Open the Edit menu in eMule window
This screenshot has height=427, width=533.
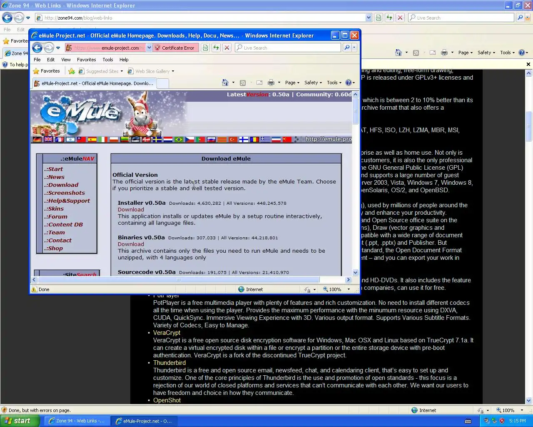51,60
